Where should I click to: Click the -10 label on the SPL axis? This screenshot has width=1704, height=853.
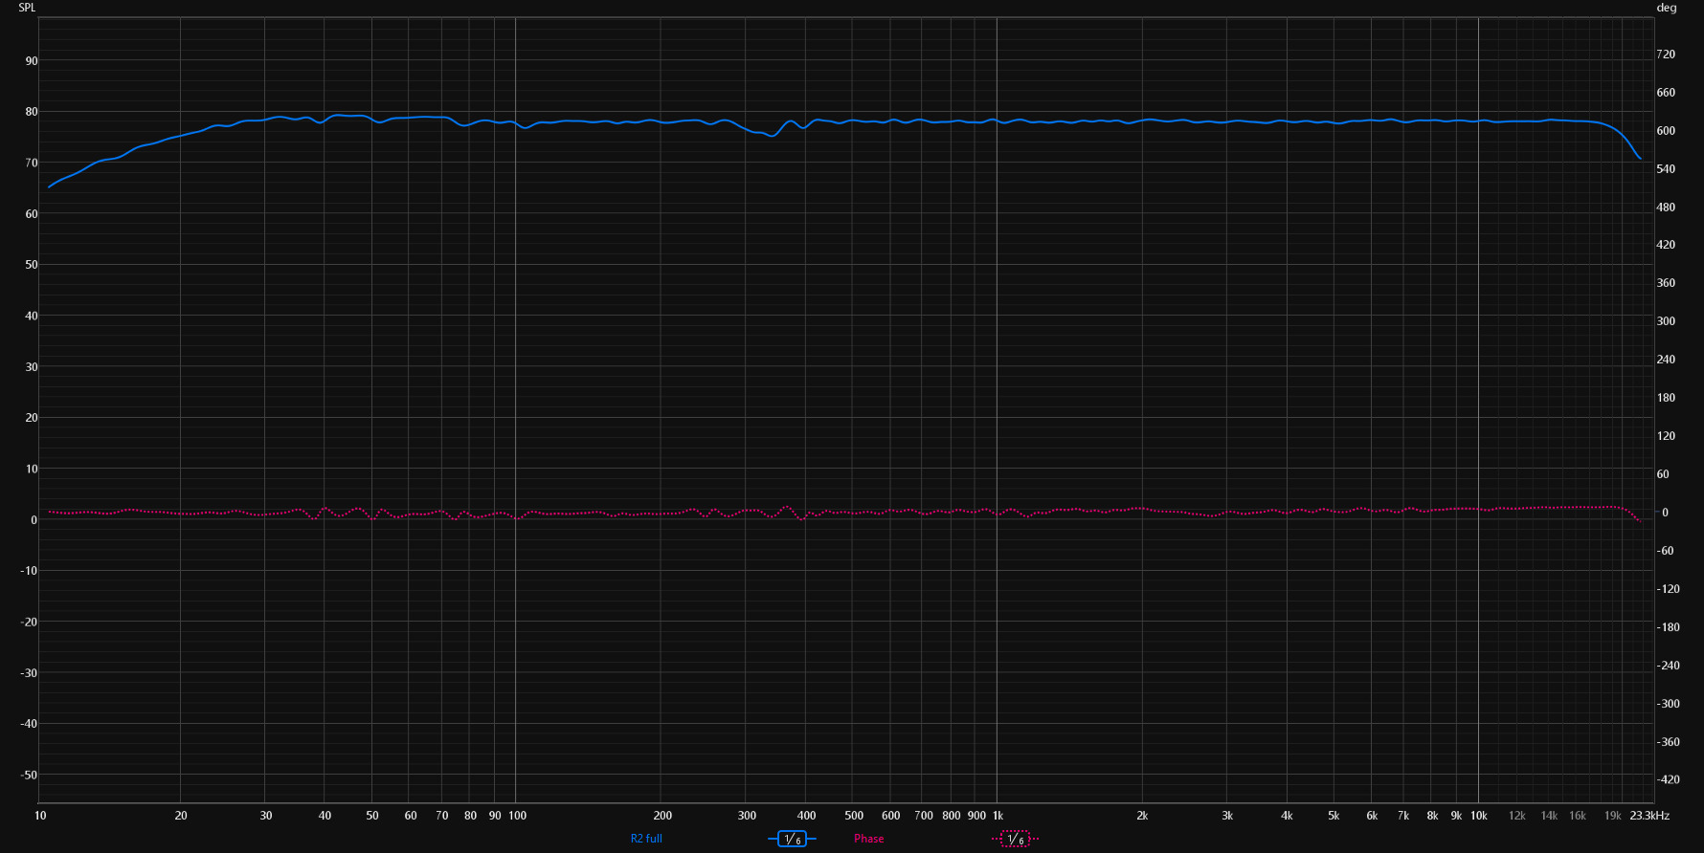(x=30, y=571)
